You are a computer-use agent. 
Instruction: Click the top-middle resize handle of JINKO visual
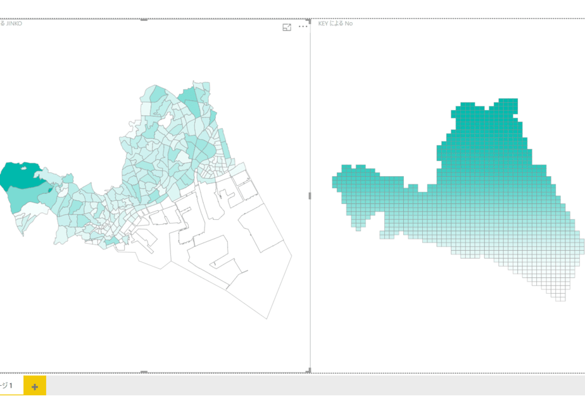(x=144, y=20)
